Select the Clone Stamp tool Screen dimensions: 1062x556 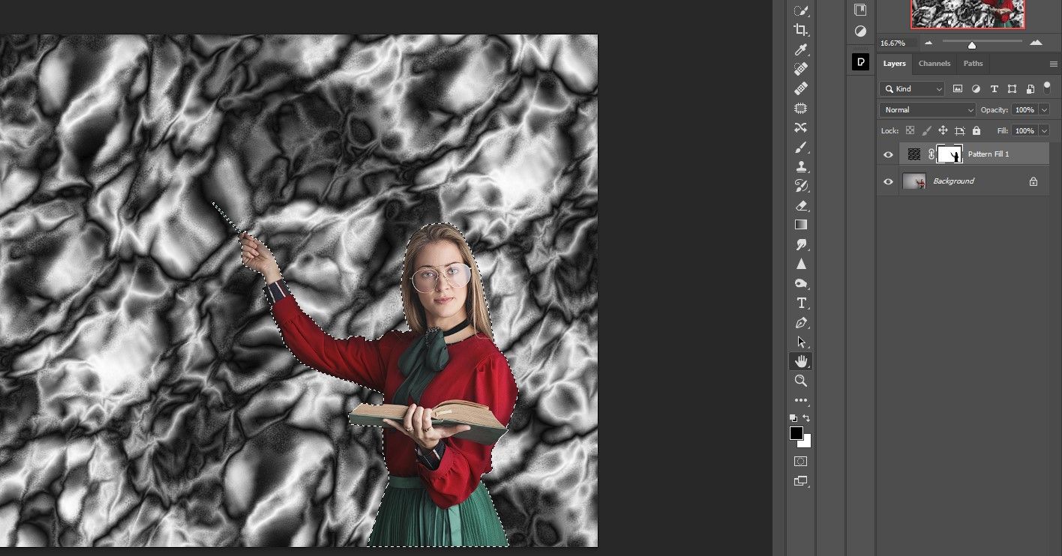coord(801,166)
